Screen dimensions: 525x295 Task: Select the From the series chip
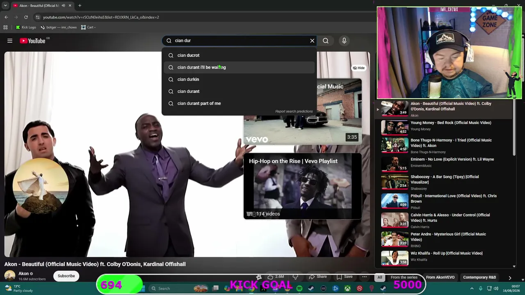pos(404,277)
